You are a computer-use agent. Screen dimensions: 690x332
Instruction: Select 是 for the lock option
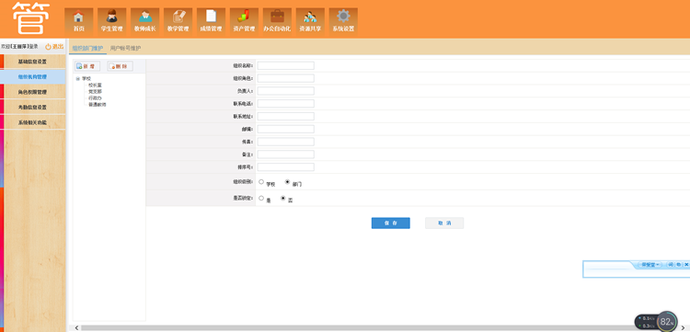coord(261,198)
